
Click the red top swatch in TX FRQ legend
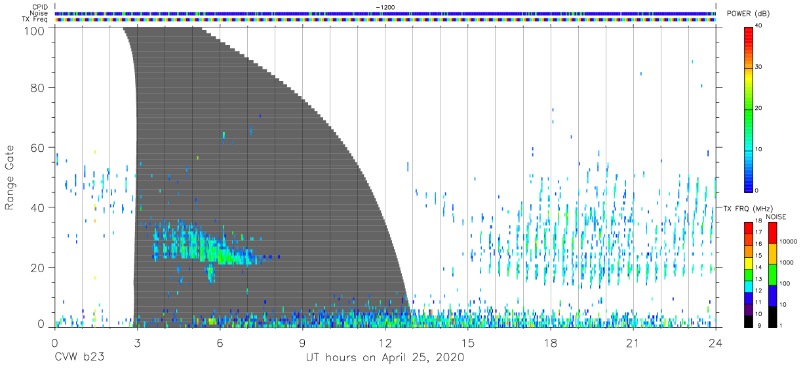pyautogui.click(x=748, y=227)
